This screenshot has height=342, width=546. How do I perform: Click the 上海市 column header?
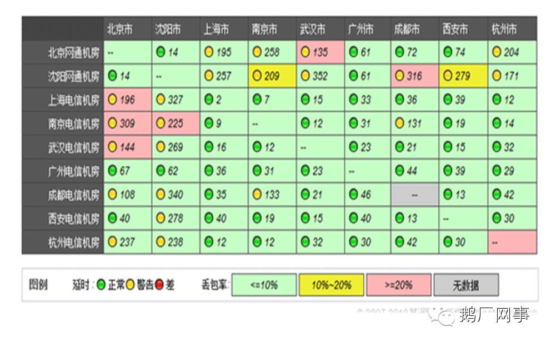224,28
